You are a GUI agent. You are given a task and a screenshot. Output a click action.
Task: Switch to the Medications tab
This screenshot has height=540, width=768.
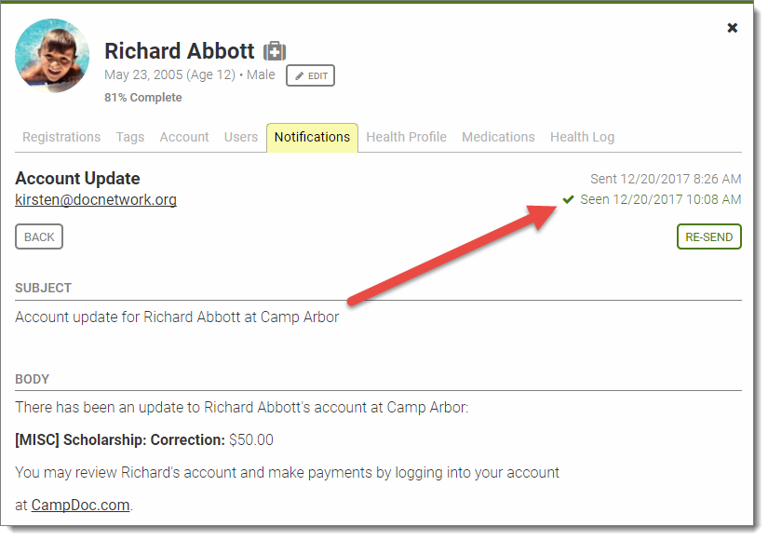tap(498, 137)
